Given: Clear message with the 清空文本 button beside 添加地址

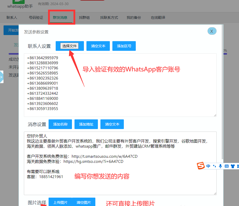Looking at the screenshot, I should tap(112, 124).
